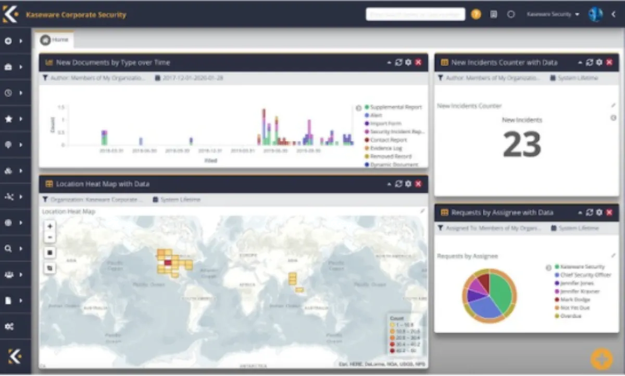Open Organization filter on Location Heat Map
The width and height of the screenshot is (625, 376).
92,199
